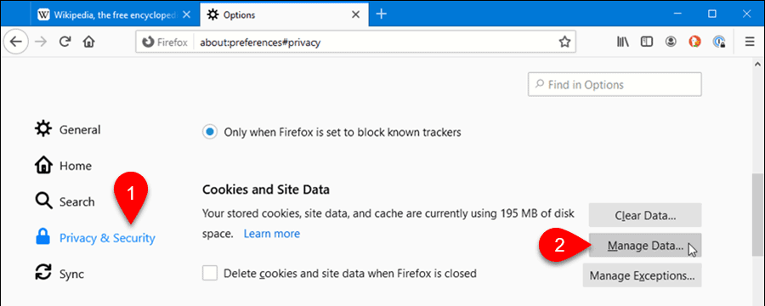The image size is (765, 306).
Task: Click the Manage Data button
Action: point(645,246)
